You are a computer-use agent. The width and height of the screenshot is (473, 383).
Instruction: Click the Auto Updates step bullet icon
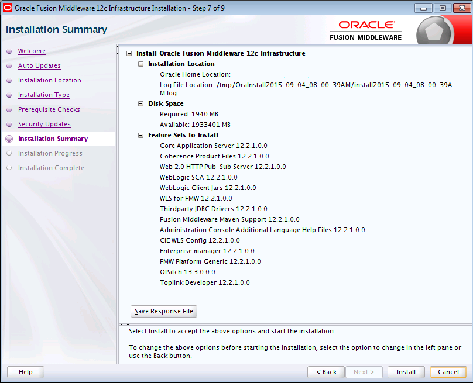coord(9,66)
